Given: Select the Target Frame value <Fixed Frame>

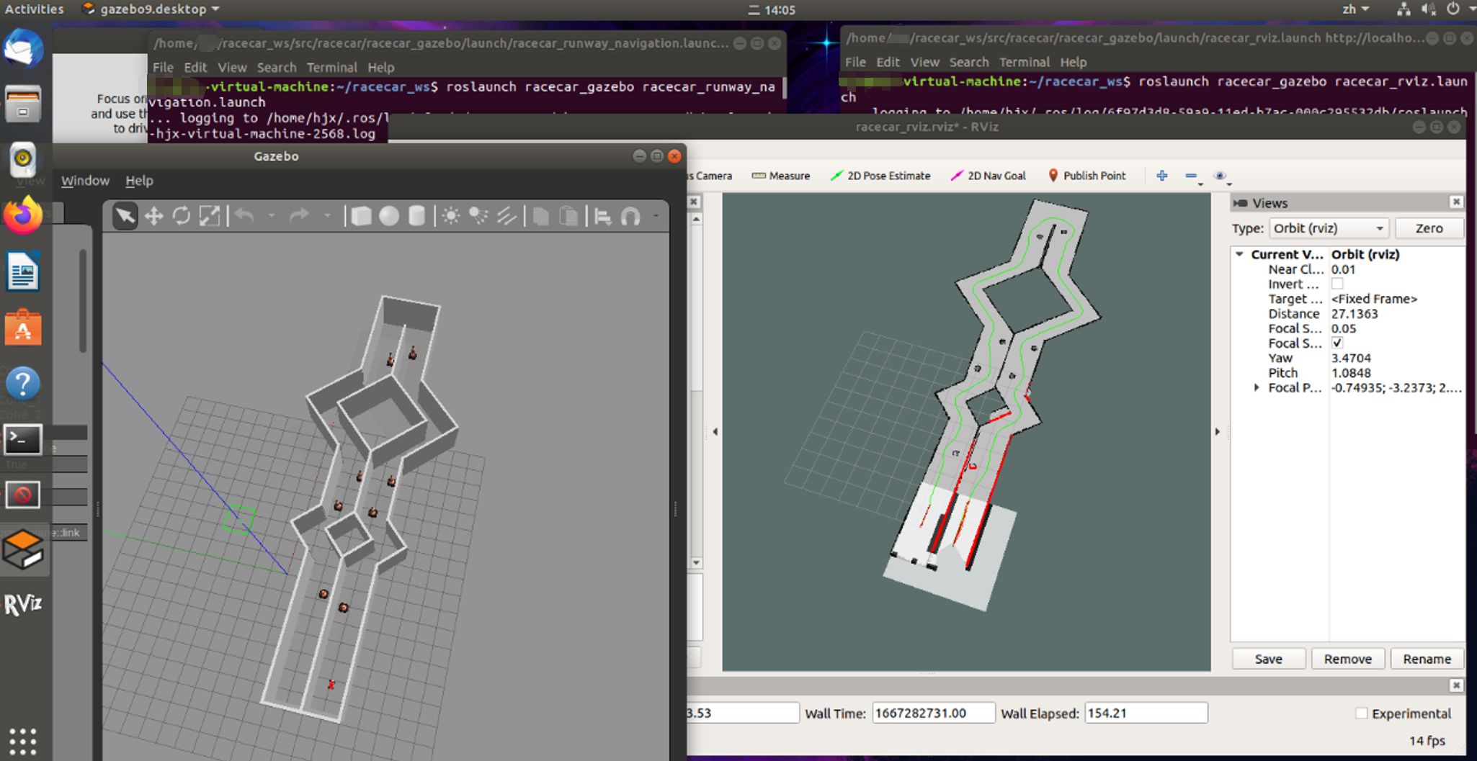Looking at the screenshot, I should tap(1374, 299).
